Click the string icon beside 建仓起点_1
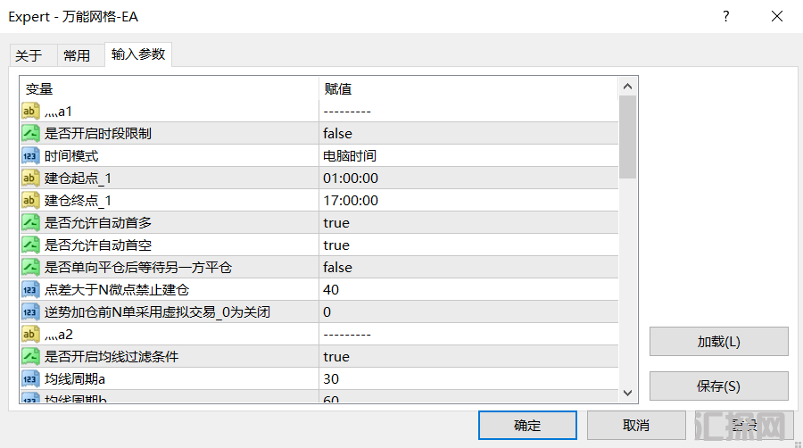The image size is (803, 448). [30, 178]
